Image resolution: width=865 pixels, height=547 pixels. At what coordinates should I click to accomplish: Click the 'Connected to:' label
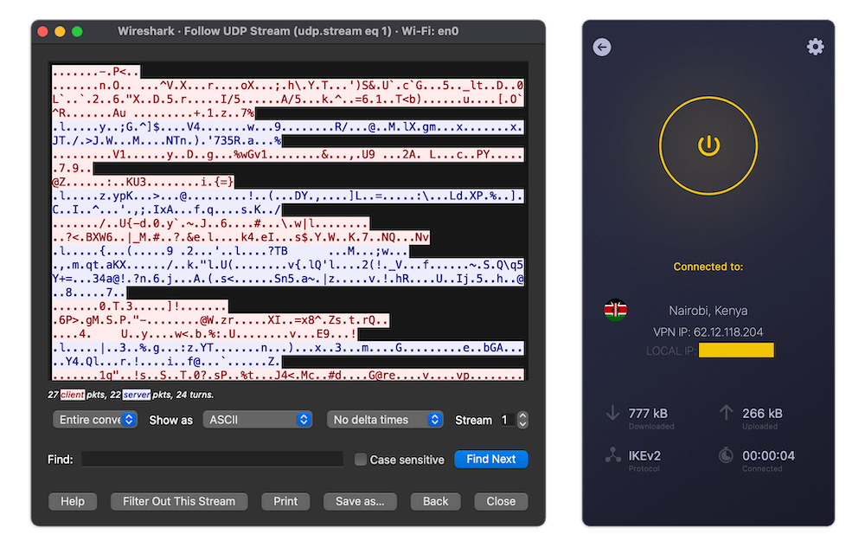[708, 267]
